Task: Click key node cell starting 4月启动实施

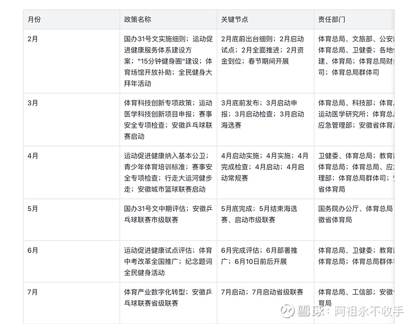Action: (265, 172)
